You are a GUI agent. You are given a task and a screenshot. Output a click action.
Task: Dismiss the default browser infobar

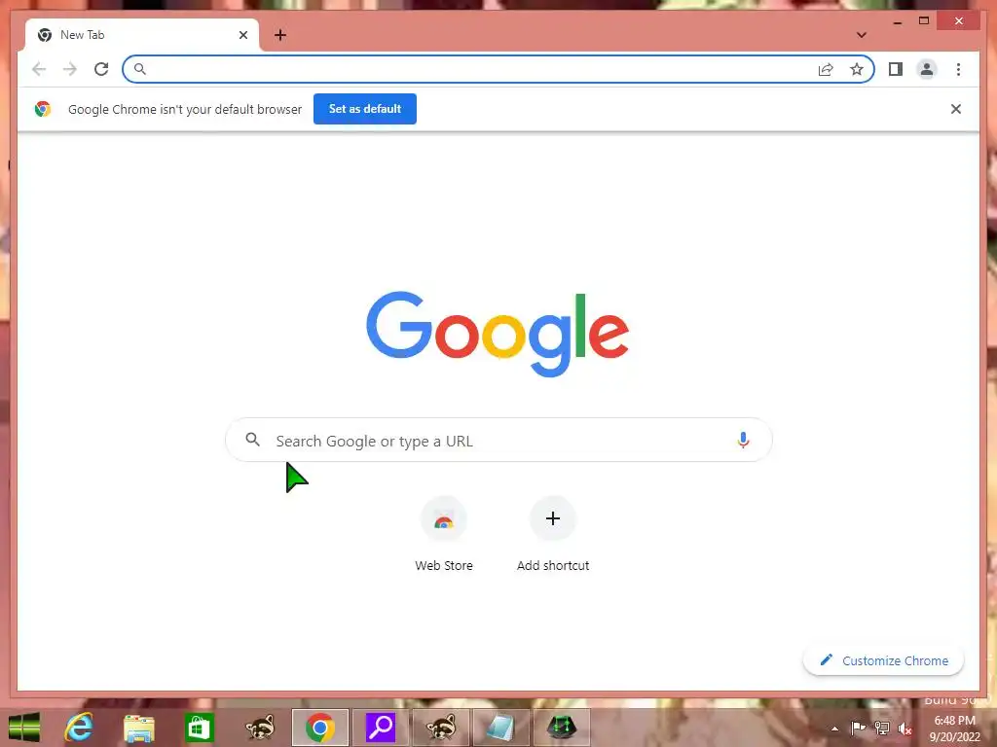(x=956, y=109)
